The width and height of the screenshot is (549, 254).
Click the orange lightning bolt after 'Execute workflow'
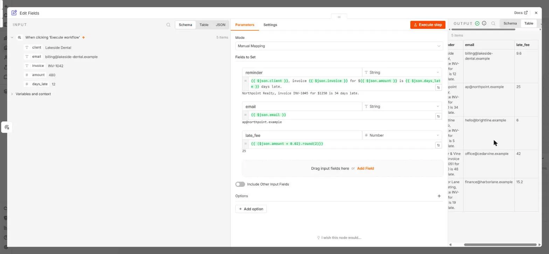[83, 37]
